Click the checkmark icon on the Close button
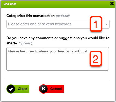This screenshot has height=102, width=116. 11,89
